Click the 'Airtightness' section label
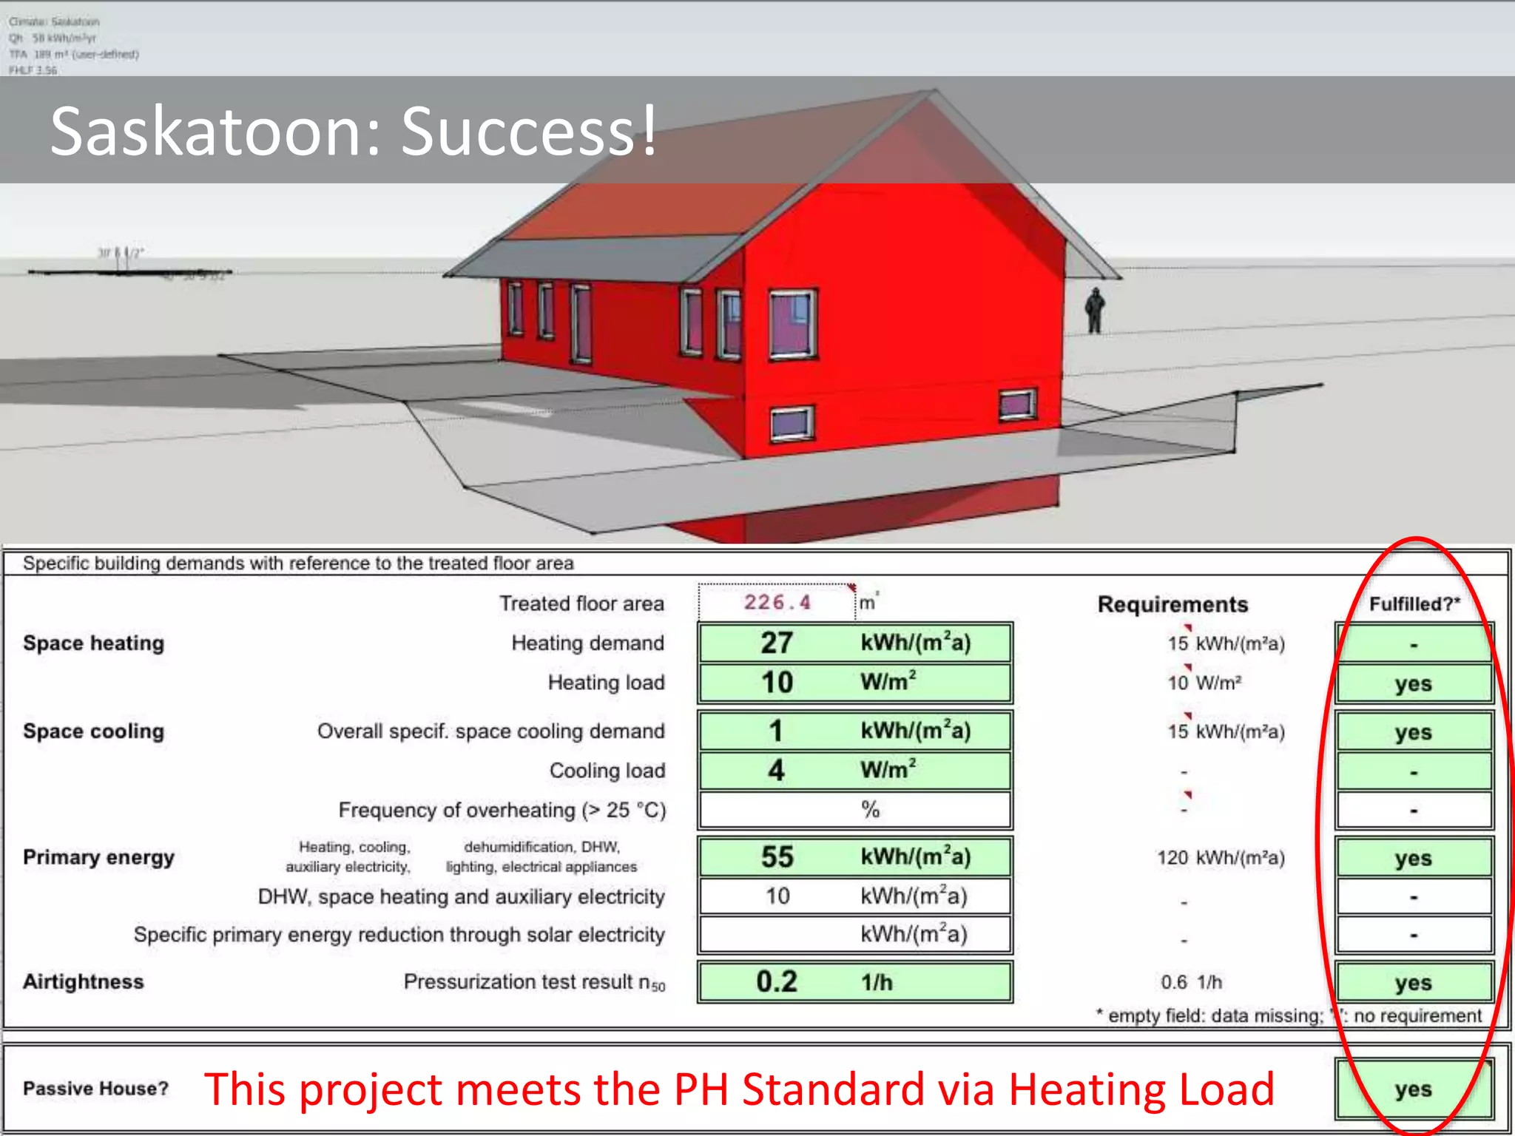 point(83,981)
